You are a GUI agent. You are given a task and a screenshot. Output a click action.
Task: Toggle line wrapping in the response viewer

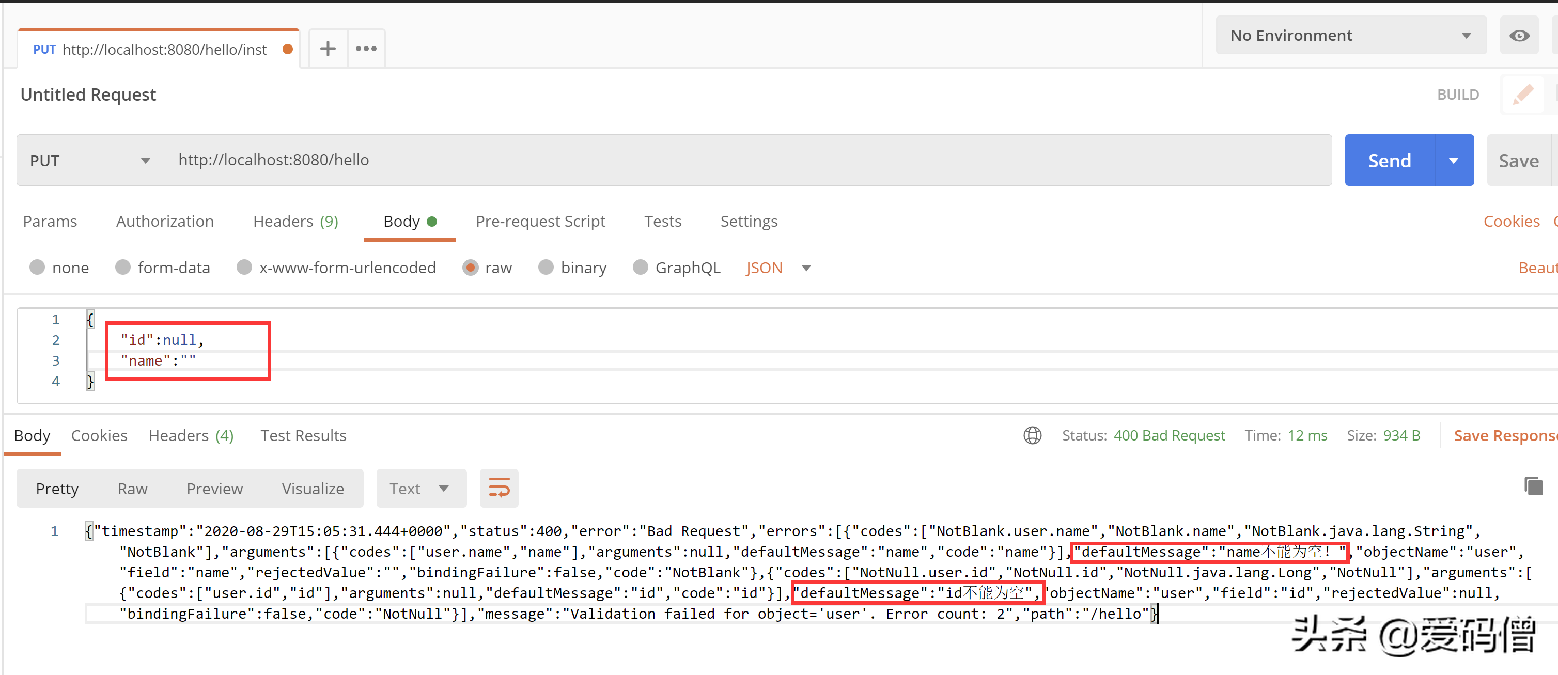[x=499, y=488]
